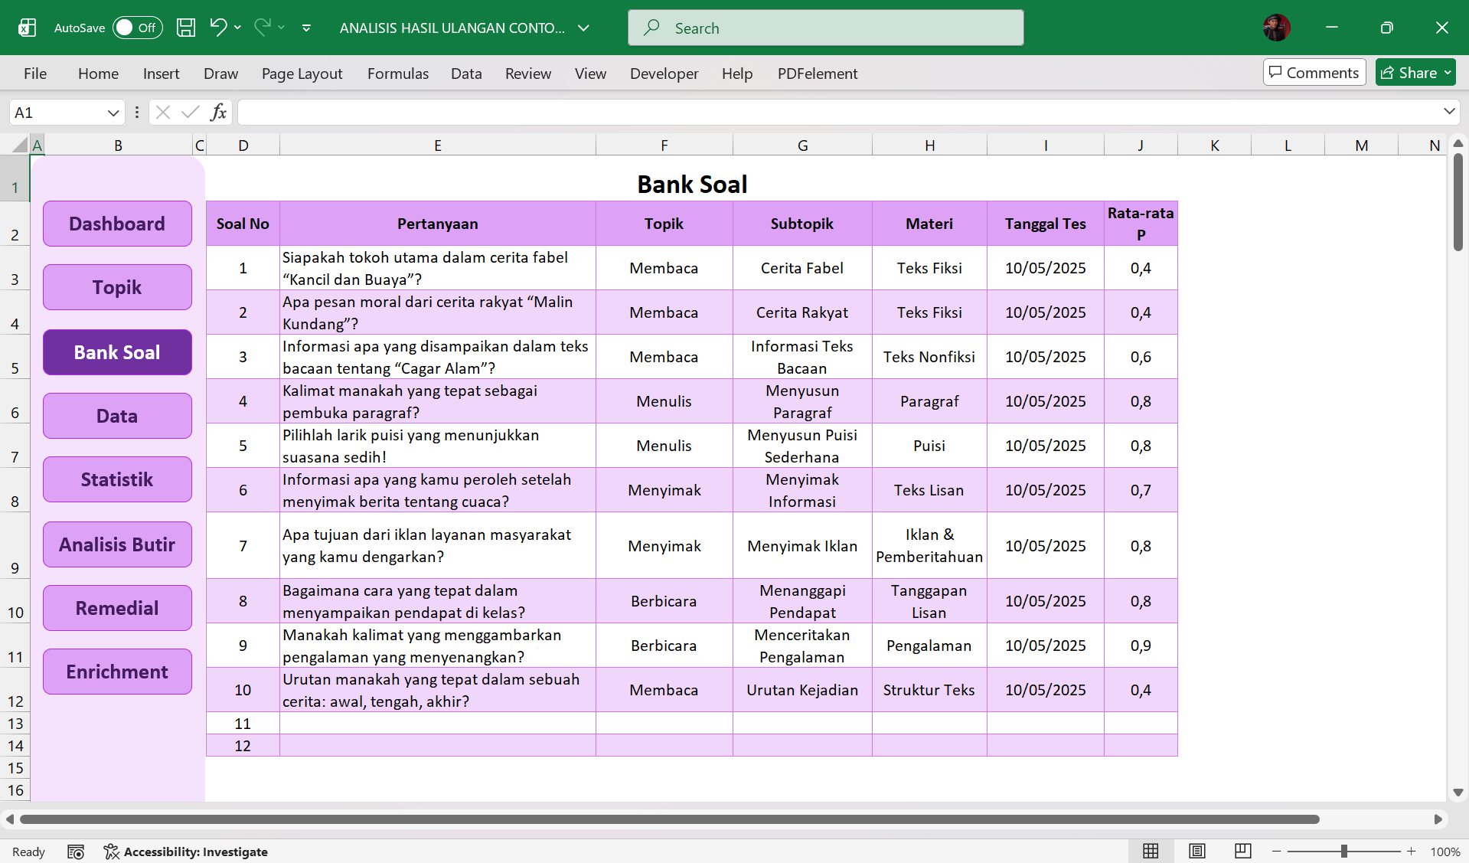Open the Statistik sidebar button
This screenshot has width=1469, height=863.
click(117, 479)
